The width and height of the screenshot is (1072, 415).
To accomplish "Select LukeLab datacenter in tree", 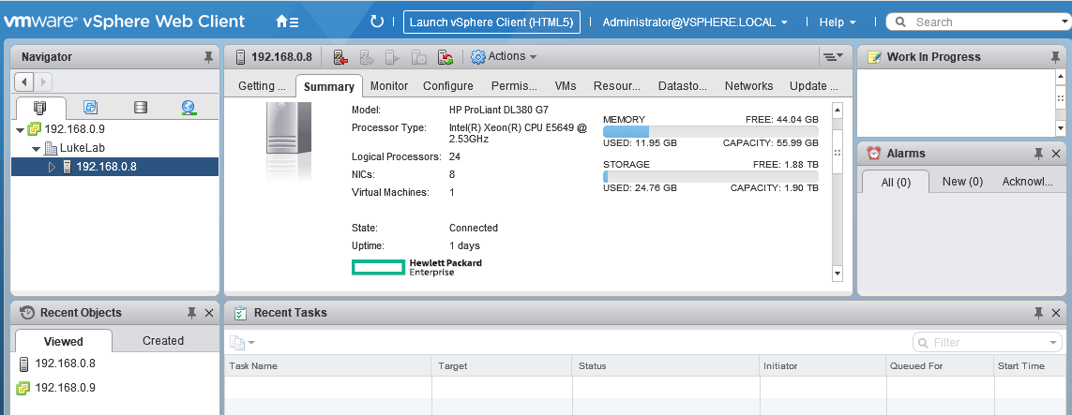I will click(x=82, y=147).
